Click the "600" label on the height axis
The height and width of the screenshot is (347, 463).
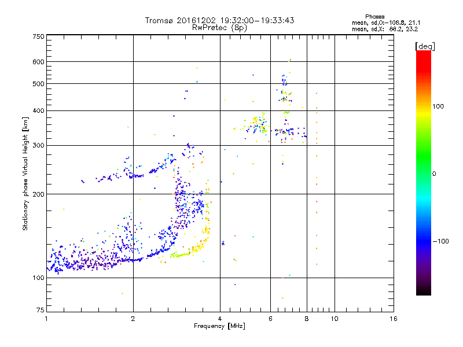[x=38, y=62]
